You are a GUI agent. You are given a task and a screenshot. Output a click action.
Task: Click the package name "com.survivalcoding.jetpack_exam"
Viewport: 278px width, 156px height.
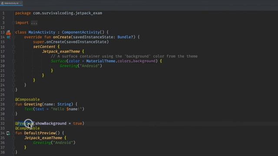tap(67, 13)
